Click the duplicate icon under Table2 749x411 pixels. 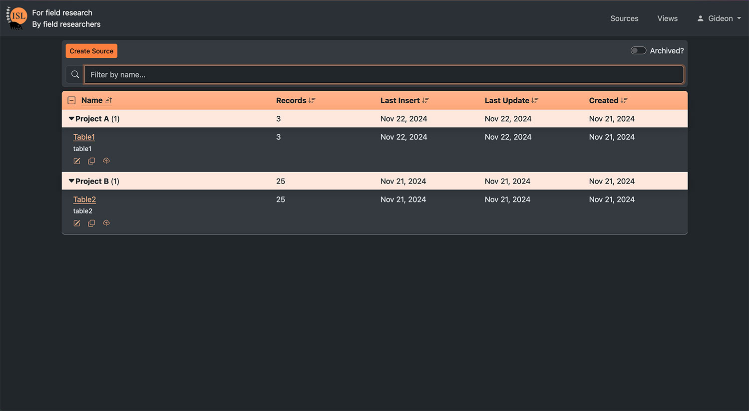(91, 223)
